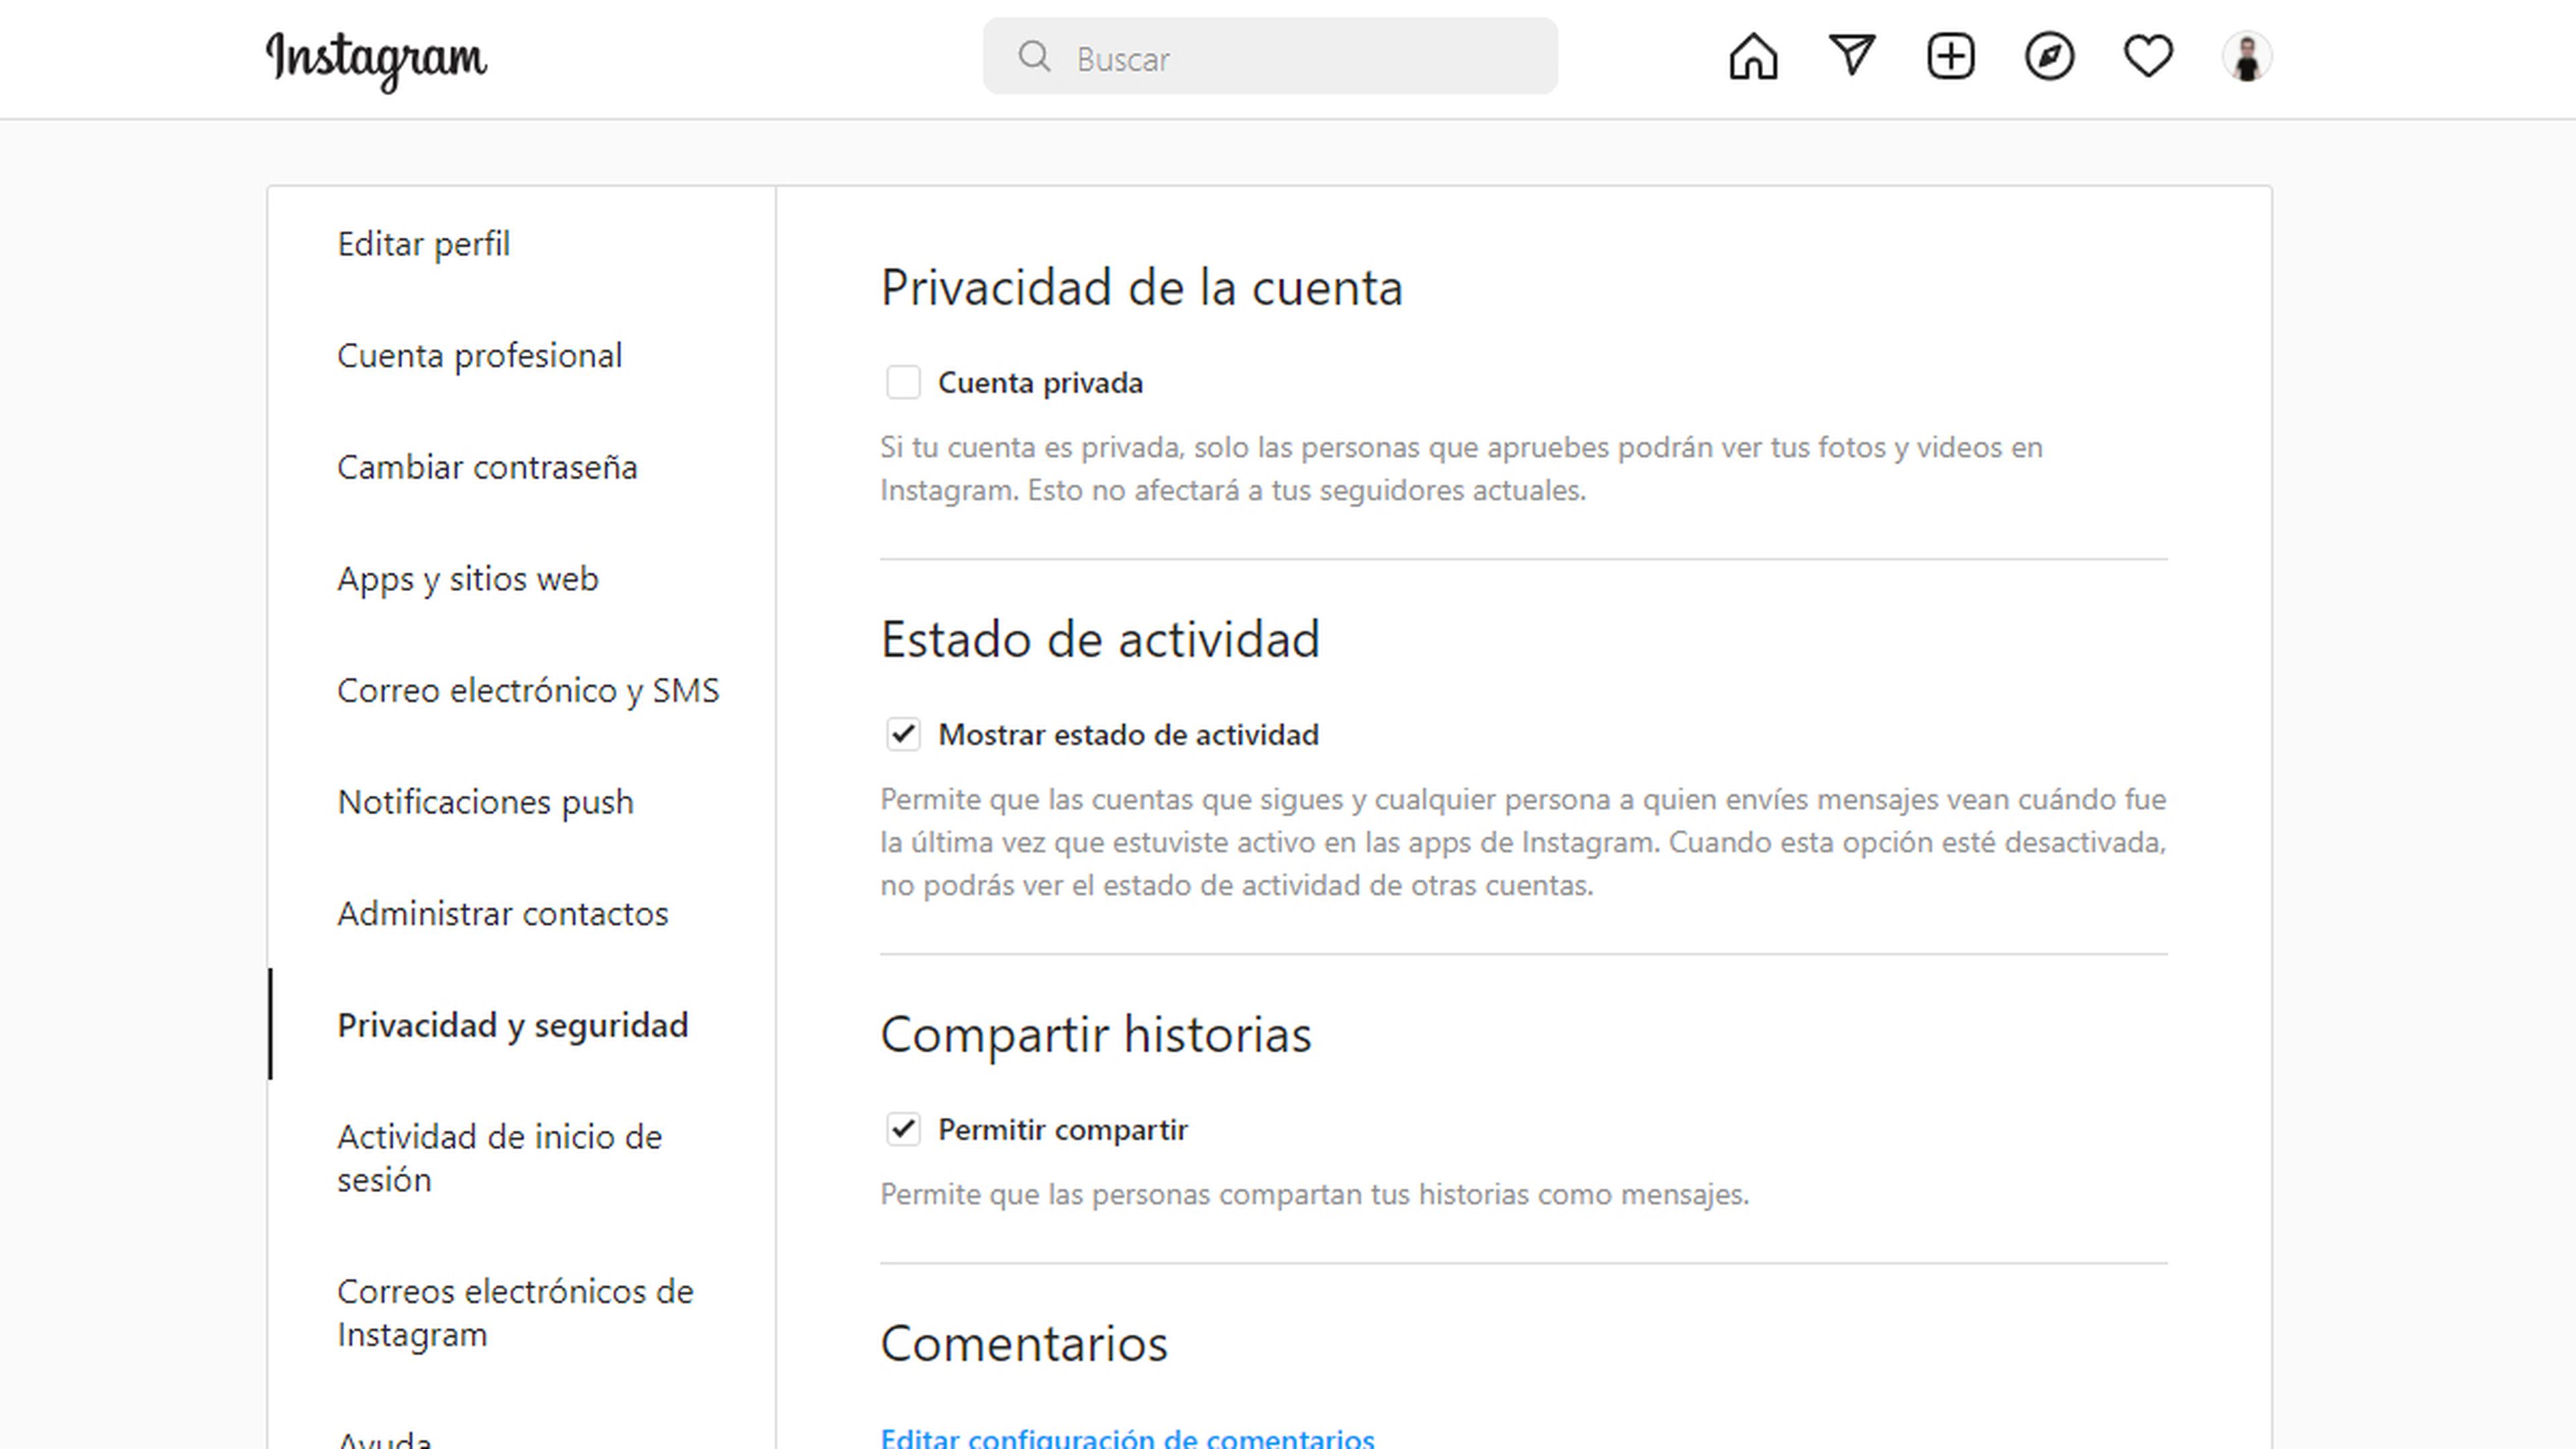2576x1449 pixels.
Task: Enable the Cuenta privada checkbox
Action: [x=903, y=382]
